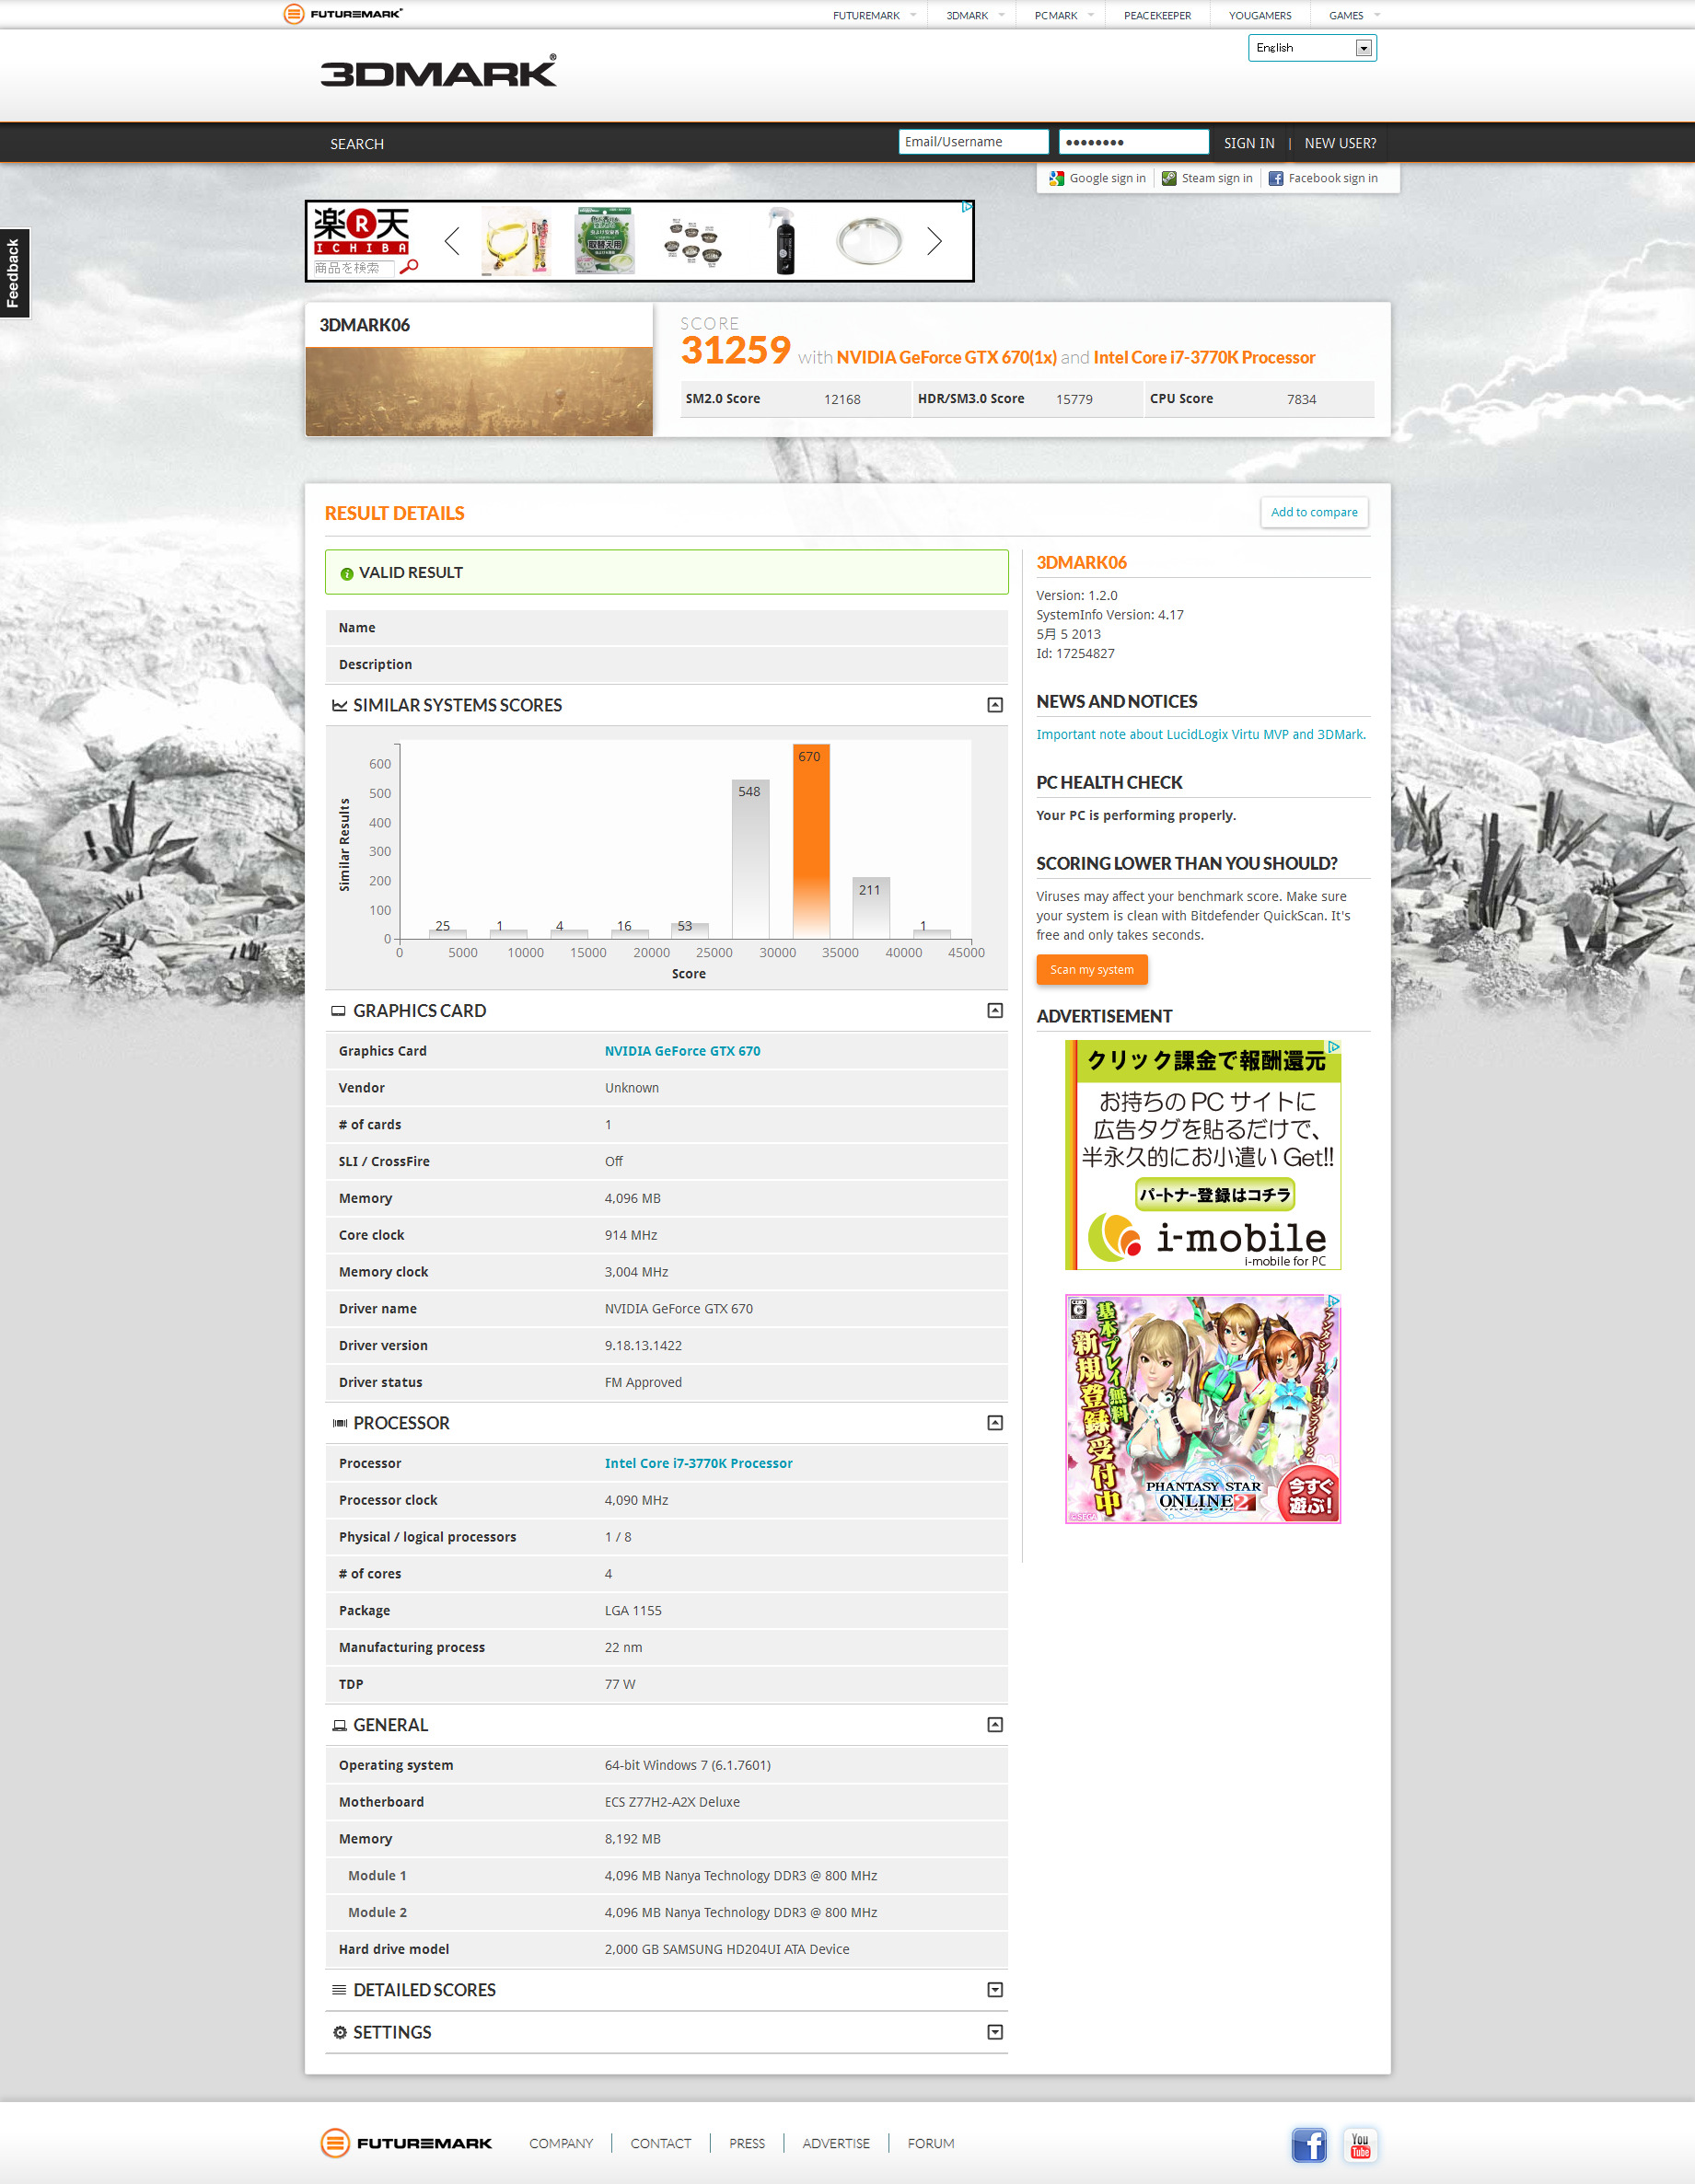Click the Feedback side tab
The image size is (1695, 2184).
14,273
